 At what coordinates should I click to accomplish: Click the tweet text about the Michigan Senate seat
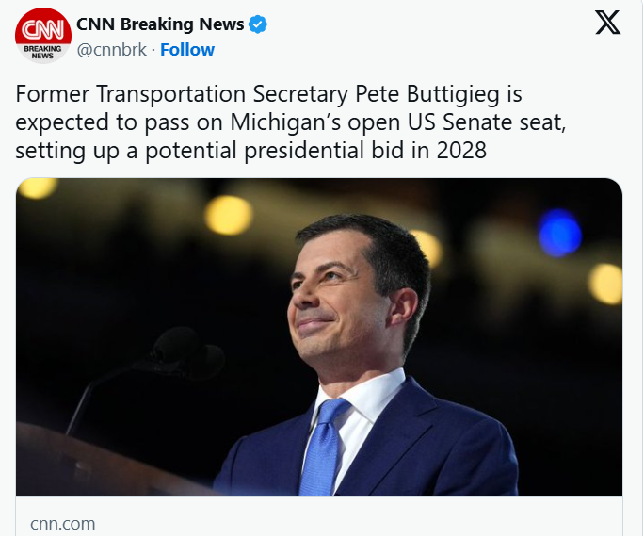pos(268,122)
